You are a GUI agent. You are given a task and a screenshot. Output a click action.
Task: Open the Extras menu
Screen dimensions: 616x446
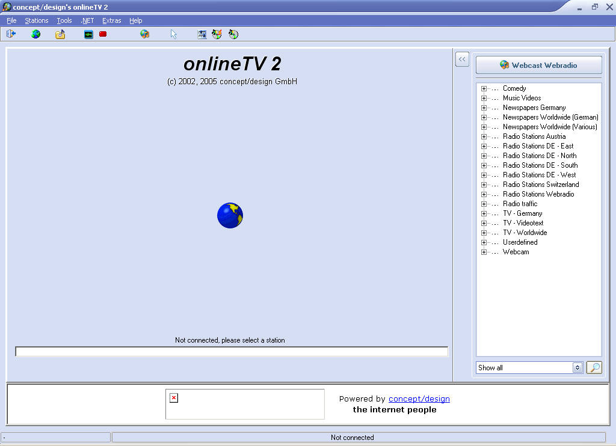pos(111,20)
